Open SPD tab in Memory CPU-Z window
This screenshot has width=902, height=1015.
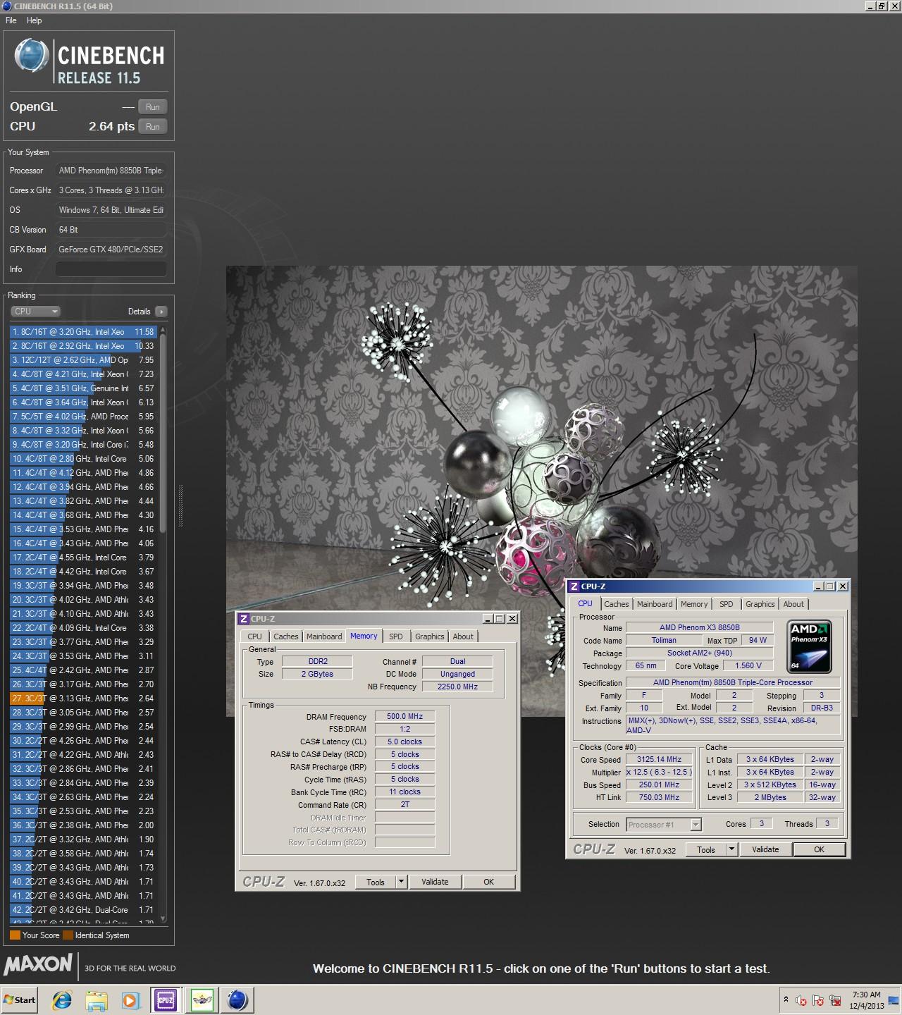(x=396, y=636)
